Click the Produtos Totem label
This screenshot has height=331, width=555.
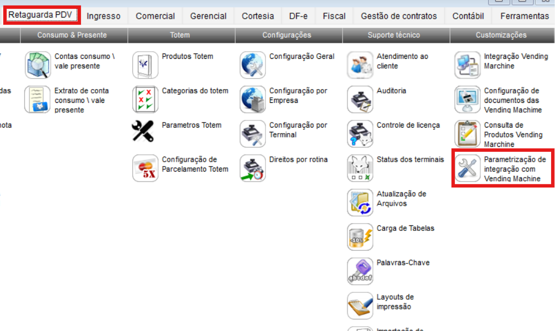point(188,56)
